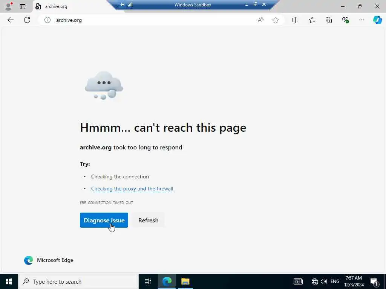The image size is (386, 289).
Task: Click the Microsoft Edge logo in the page footer
Action: [x=29, y=260]
